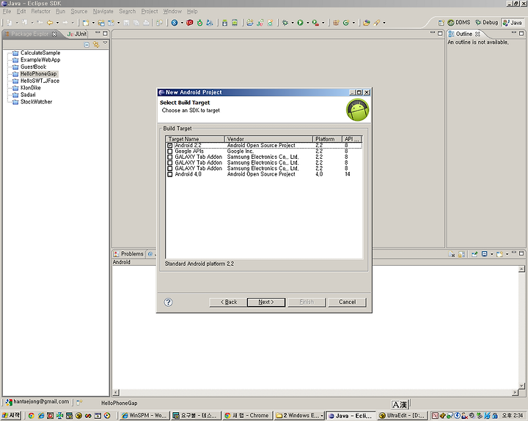The height and width of the screenshot is (421, 528).
Task: Check the first GALAXY Tab Addon target
Action: point(169,157)
